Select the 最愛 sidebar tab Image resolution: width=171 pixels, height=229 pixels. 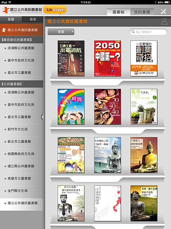pos(33,19)
